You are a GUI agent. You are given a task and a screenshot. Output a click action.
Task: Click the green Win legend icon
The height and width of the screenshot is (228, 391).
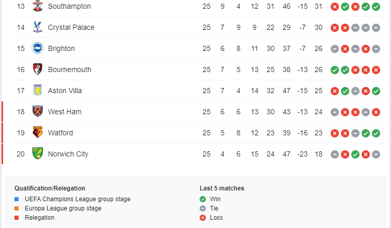202,199
